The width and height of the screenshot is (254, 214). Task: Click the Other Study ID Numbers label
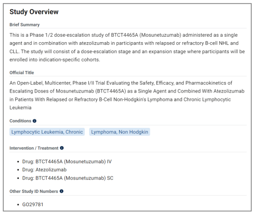coord(33,192)
